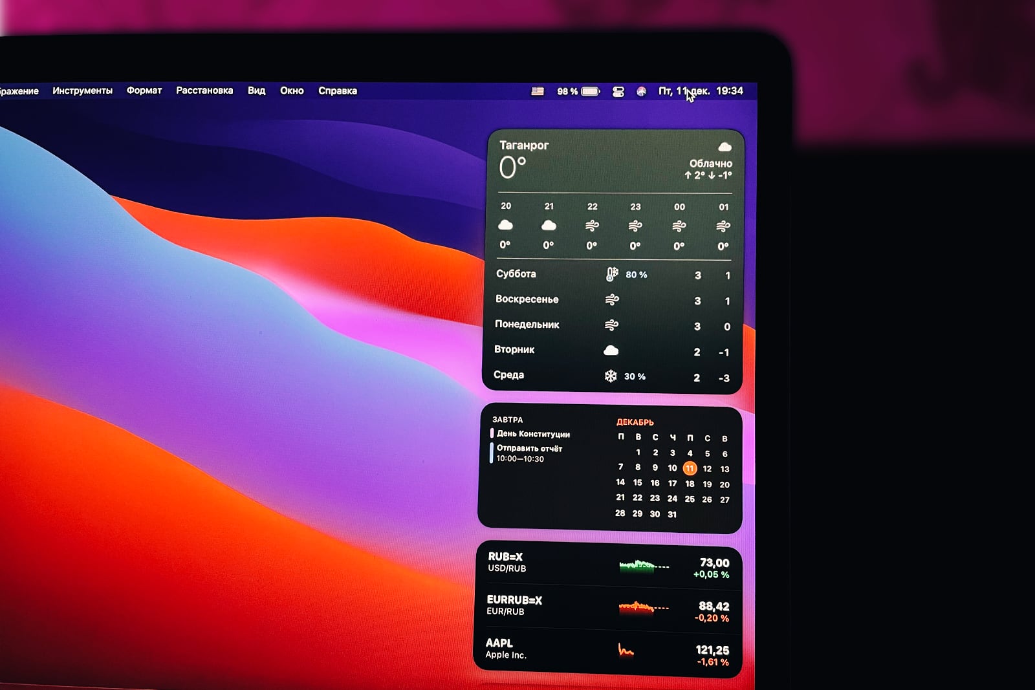Click the wind icon in the Понедельник row

(611, 325)
